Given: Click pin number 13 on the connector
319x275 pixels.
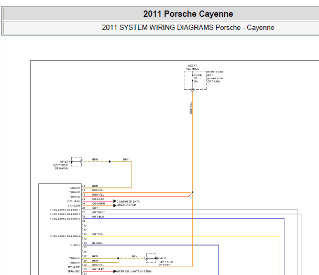Looking at the screenshot, I should [85, 239].
